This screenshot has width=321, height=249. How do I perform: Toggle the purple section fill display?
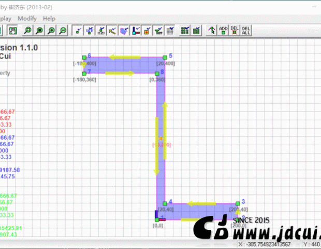(124, 31)
